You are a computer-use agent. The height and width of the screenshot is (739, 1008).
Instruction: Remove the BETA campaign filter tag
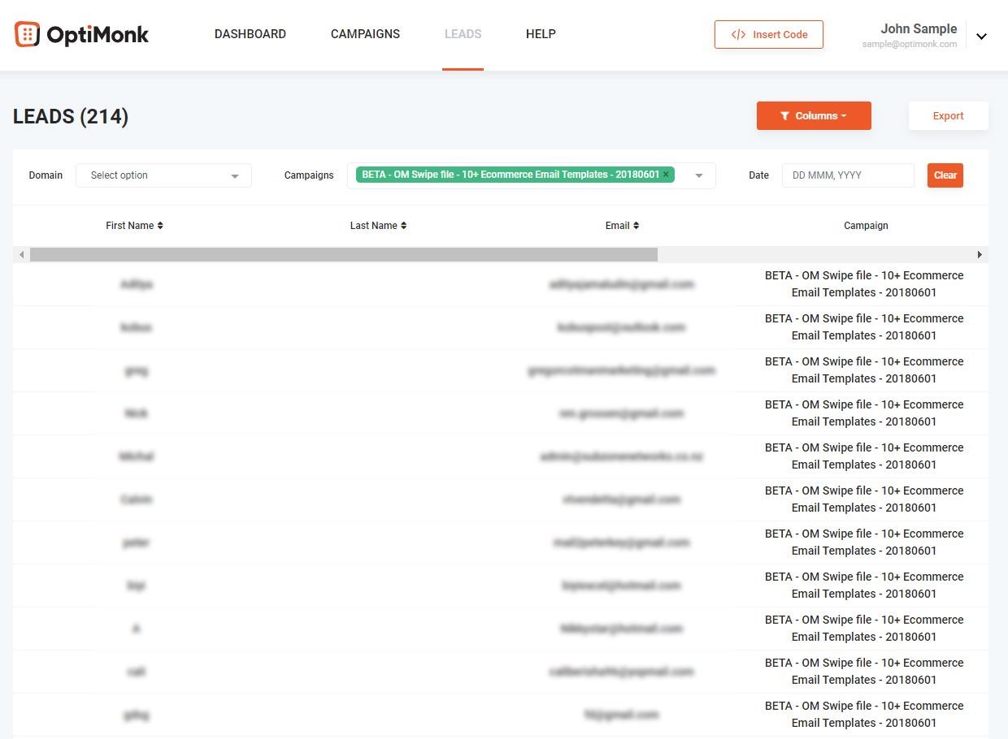tap(667, 175)
